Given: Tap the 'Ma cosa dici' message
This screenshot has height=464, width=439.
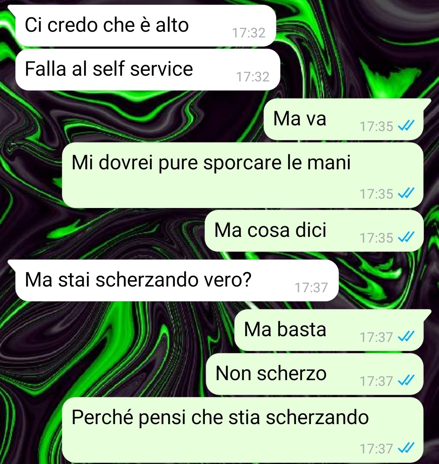Looking at the screenshot, I should click(314, 230).
